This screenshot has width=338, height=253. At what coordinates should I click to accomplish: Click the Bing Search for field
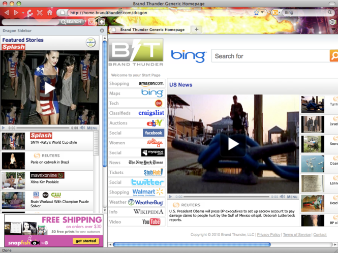pos(271,56)
